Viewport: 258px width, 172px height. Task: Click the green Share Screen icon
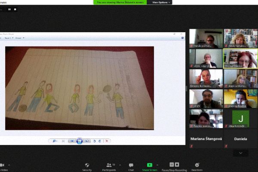click(x=149, y=165)
